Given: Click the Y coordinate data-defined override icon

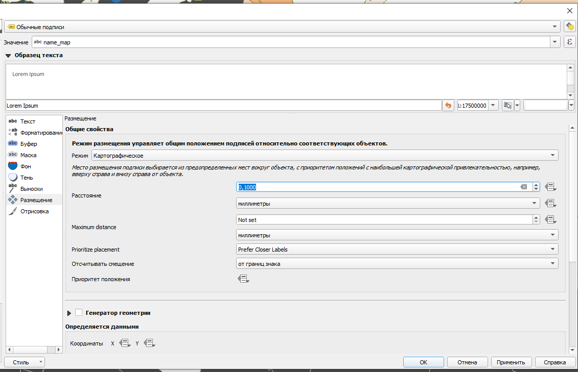Looking at the screenshot, I should click(149, 343).
